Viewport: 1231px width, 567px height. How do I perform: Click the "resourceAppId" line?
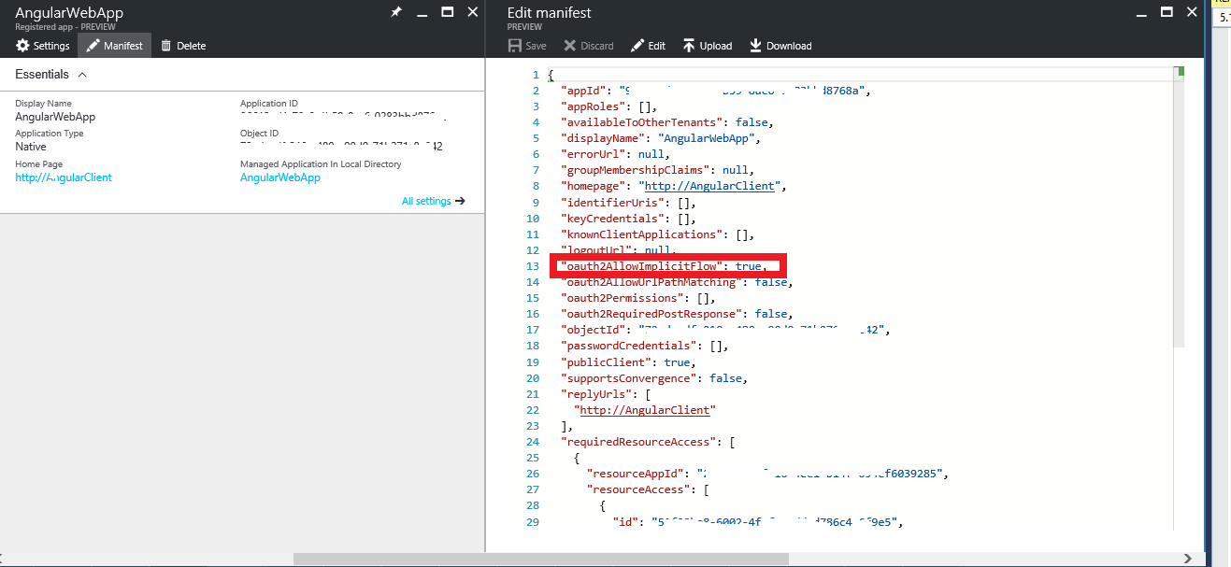[x=767, y=474]
